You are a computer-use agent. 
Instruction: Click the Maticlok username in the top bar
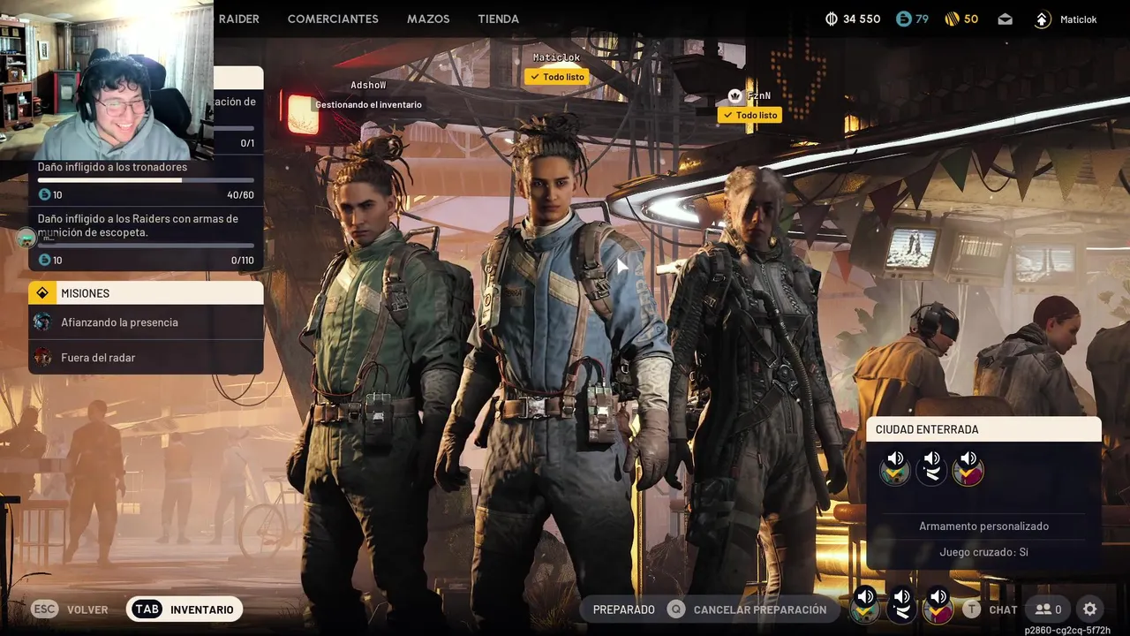click(1078, 19)
